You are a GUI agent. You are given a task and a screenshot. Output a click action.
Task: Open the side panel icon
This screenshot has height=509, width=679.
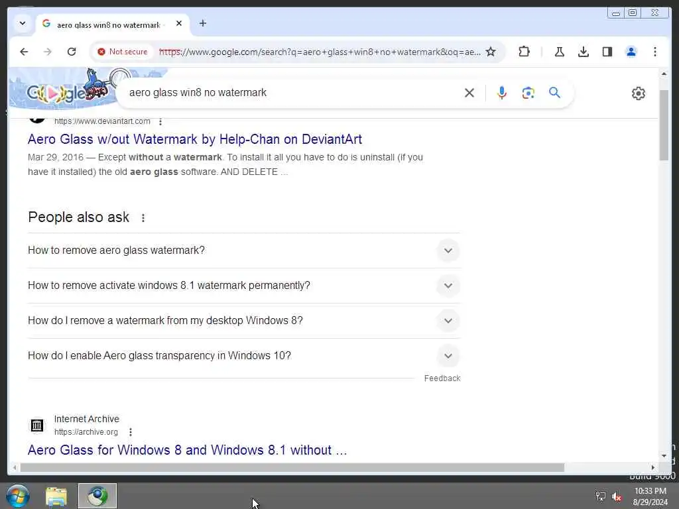click(x=607, y=52)
